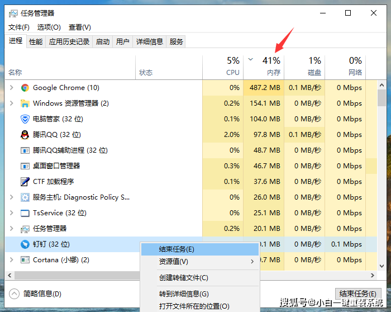391x312 pixels.
Task: Click the vertical scrollbar up arrow
Action: coord(382,86)
